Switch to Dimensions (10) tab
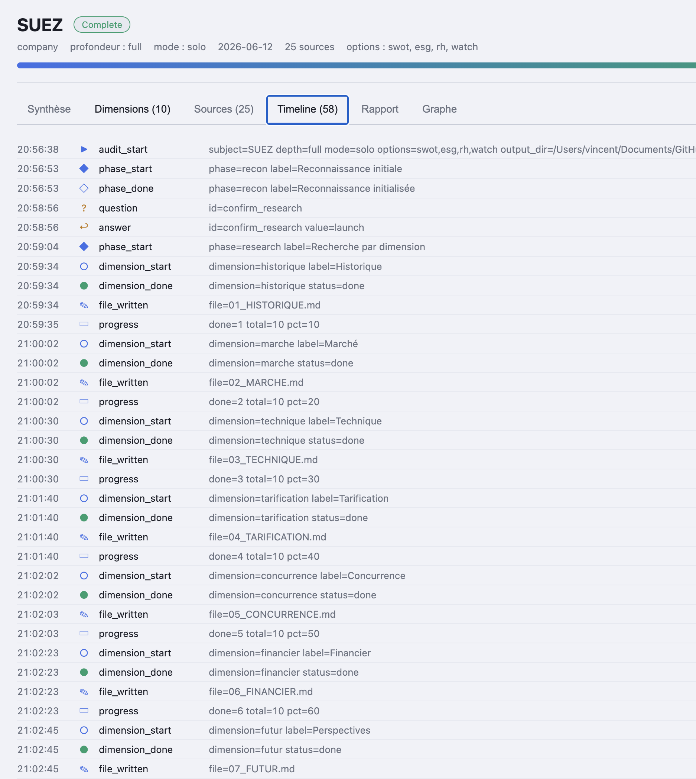This screenshot has width=696, height=779. tap(132, 109)
